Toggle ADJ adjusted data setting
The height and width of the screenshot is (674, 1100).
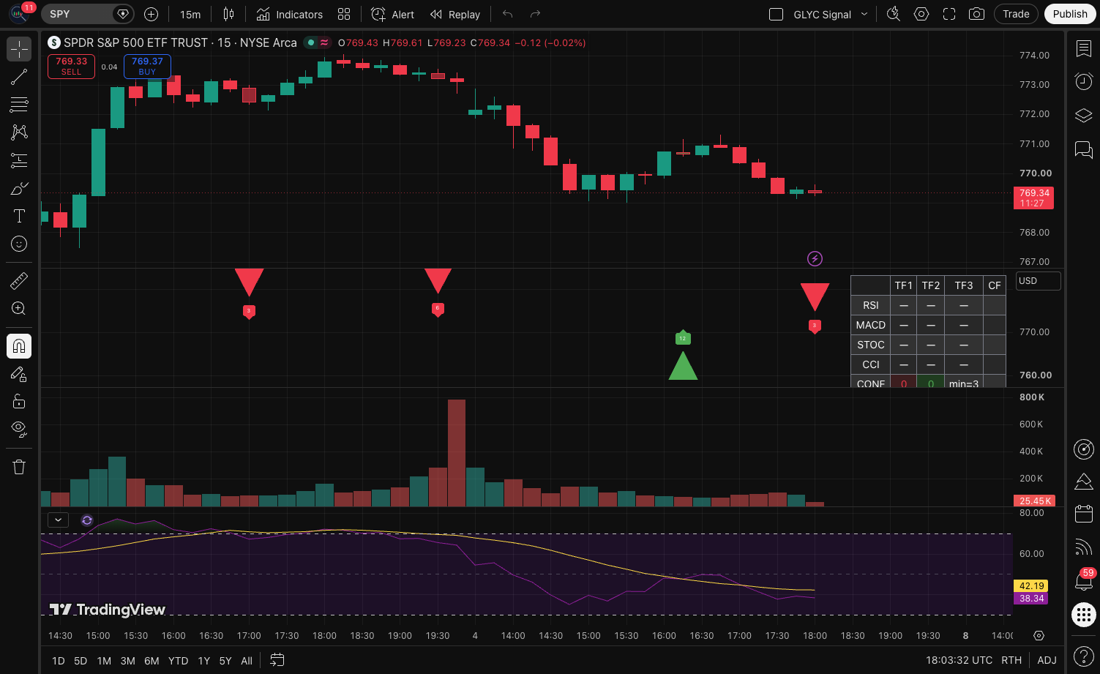1047,660
